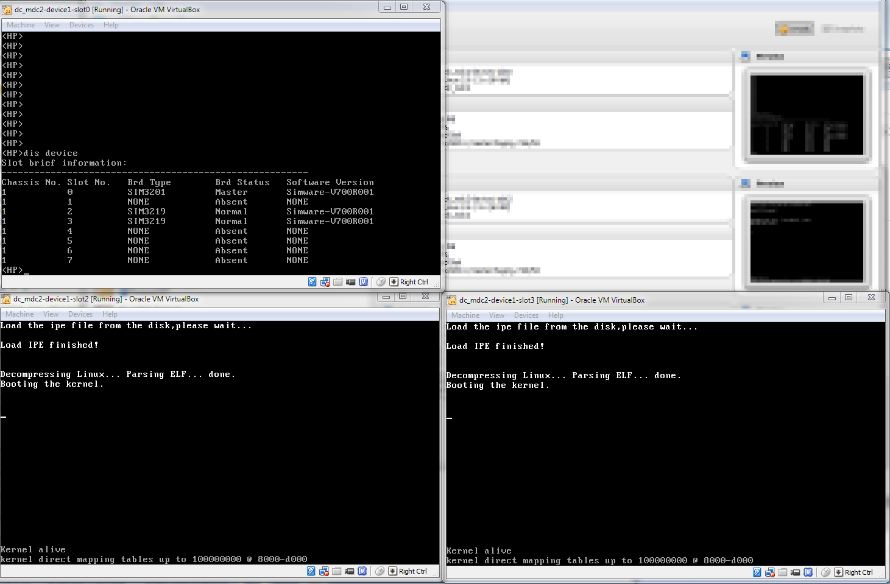
Task: Click mouse integration icon in slot2 status bar
Action: coord(380,571)
